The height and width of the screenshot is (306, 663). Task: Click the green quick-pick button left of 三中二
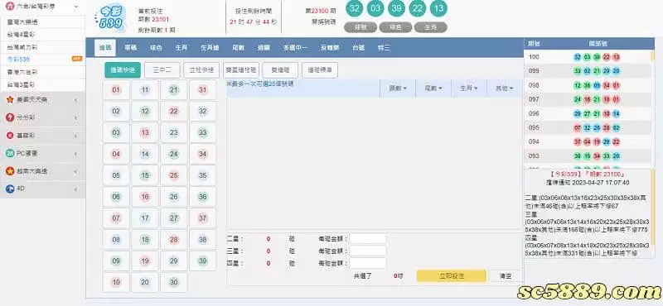click(123, 70)
